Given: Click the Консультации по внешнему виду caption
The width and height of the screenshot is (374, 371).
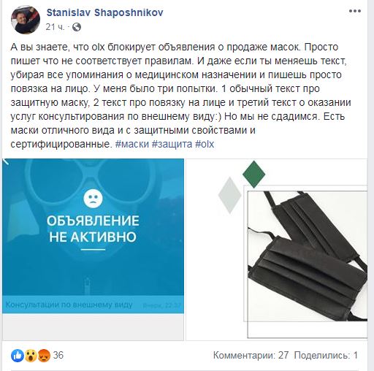Looking at the screenshot, I should [x=69, y=305].
